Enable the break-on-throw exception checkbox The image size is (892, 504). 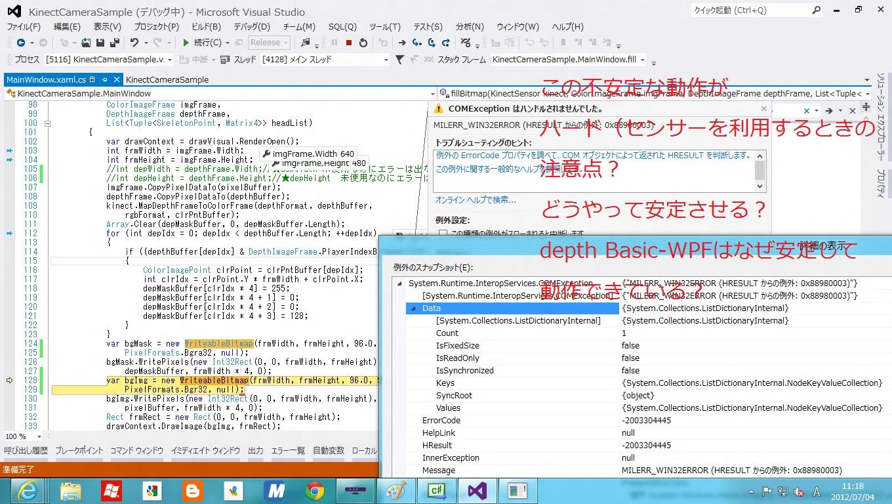pyautogui.click(x=443, y=233)
